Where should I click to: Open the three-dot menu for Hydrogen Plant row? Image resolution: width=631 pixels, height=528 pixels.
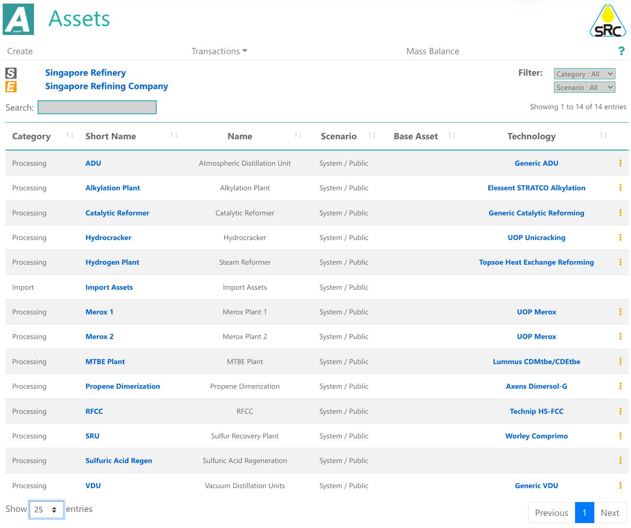point(620,262)
